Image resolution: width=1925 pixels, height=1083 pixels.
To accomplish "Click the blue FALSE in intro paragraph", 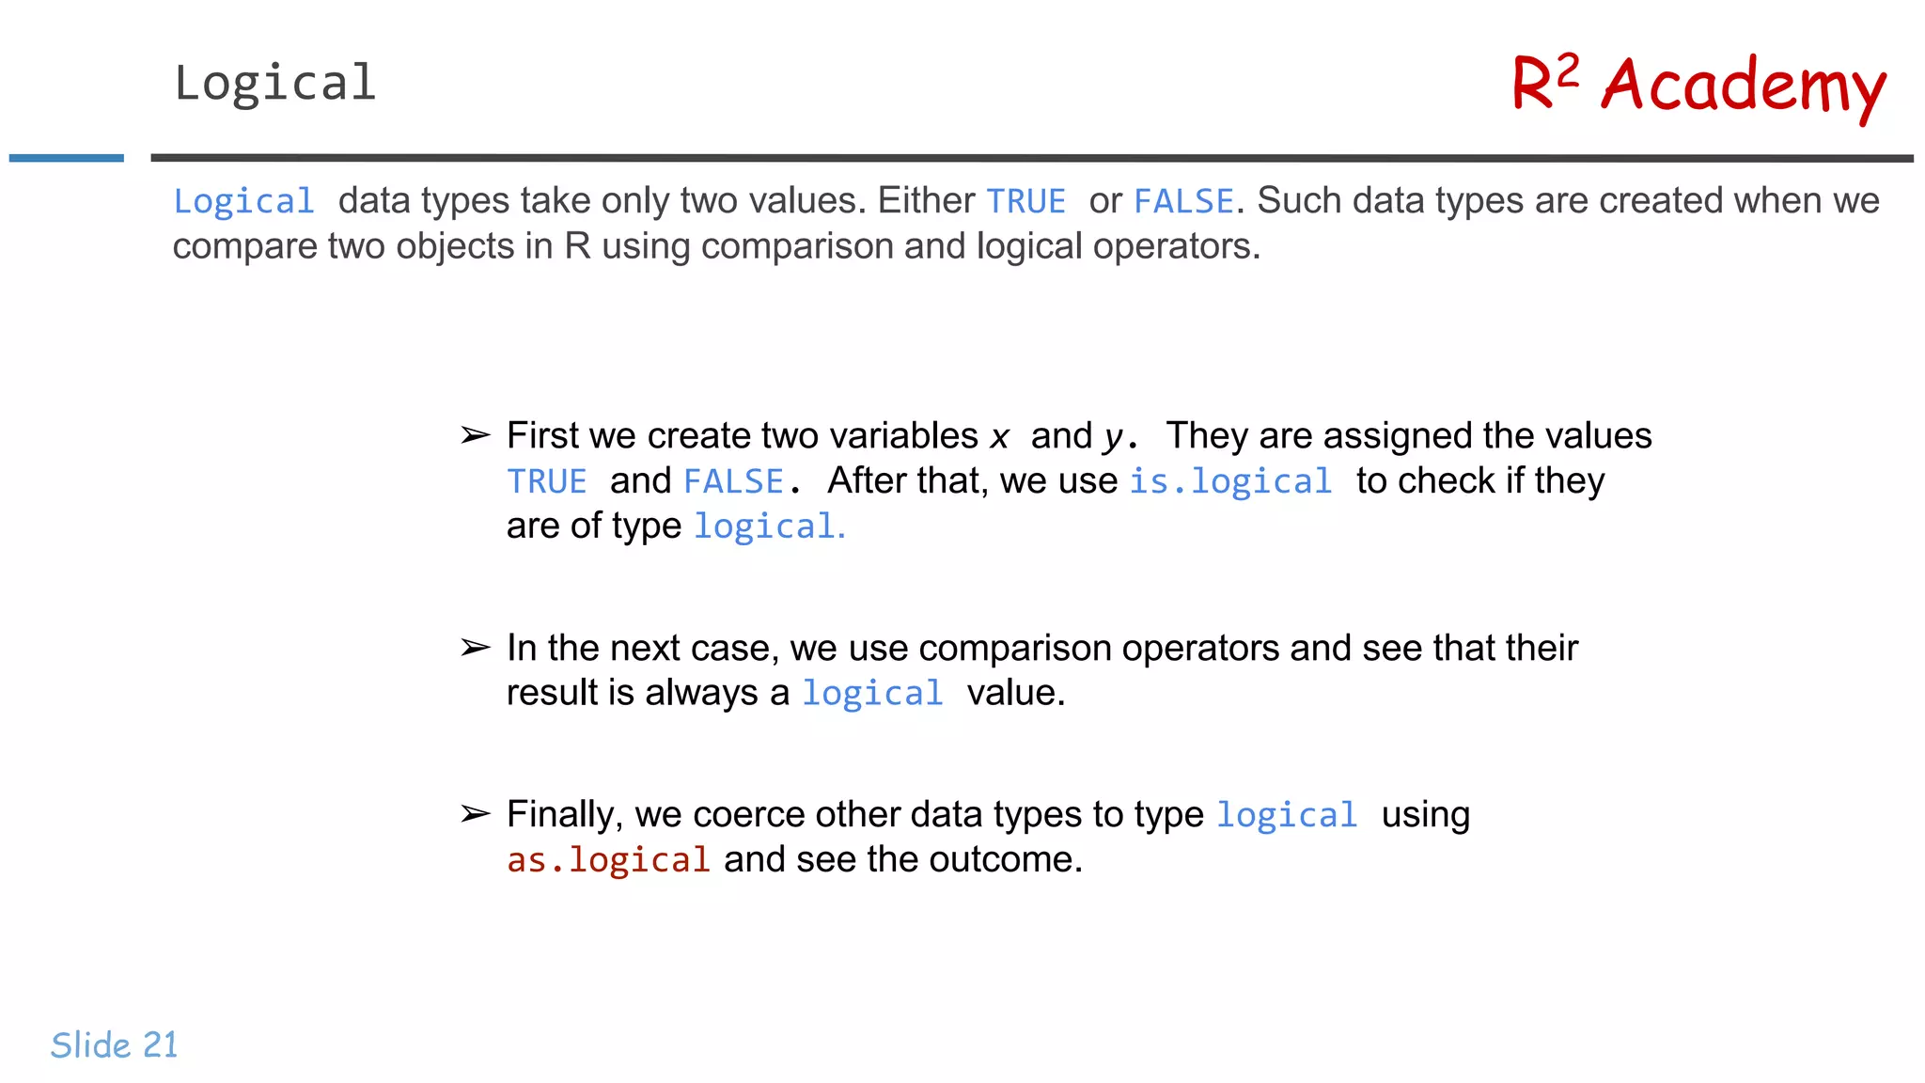I will pyautogui.click(x=1183, y=201).
